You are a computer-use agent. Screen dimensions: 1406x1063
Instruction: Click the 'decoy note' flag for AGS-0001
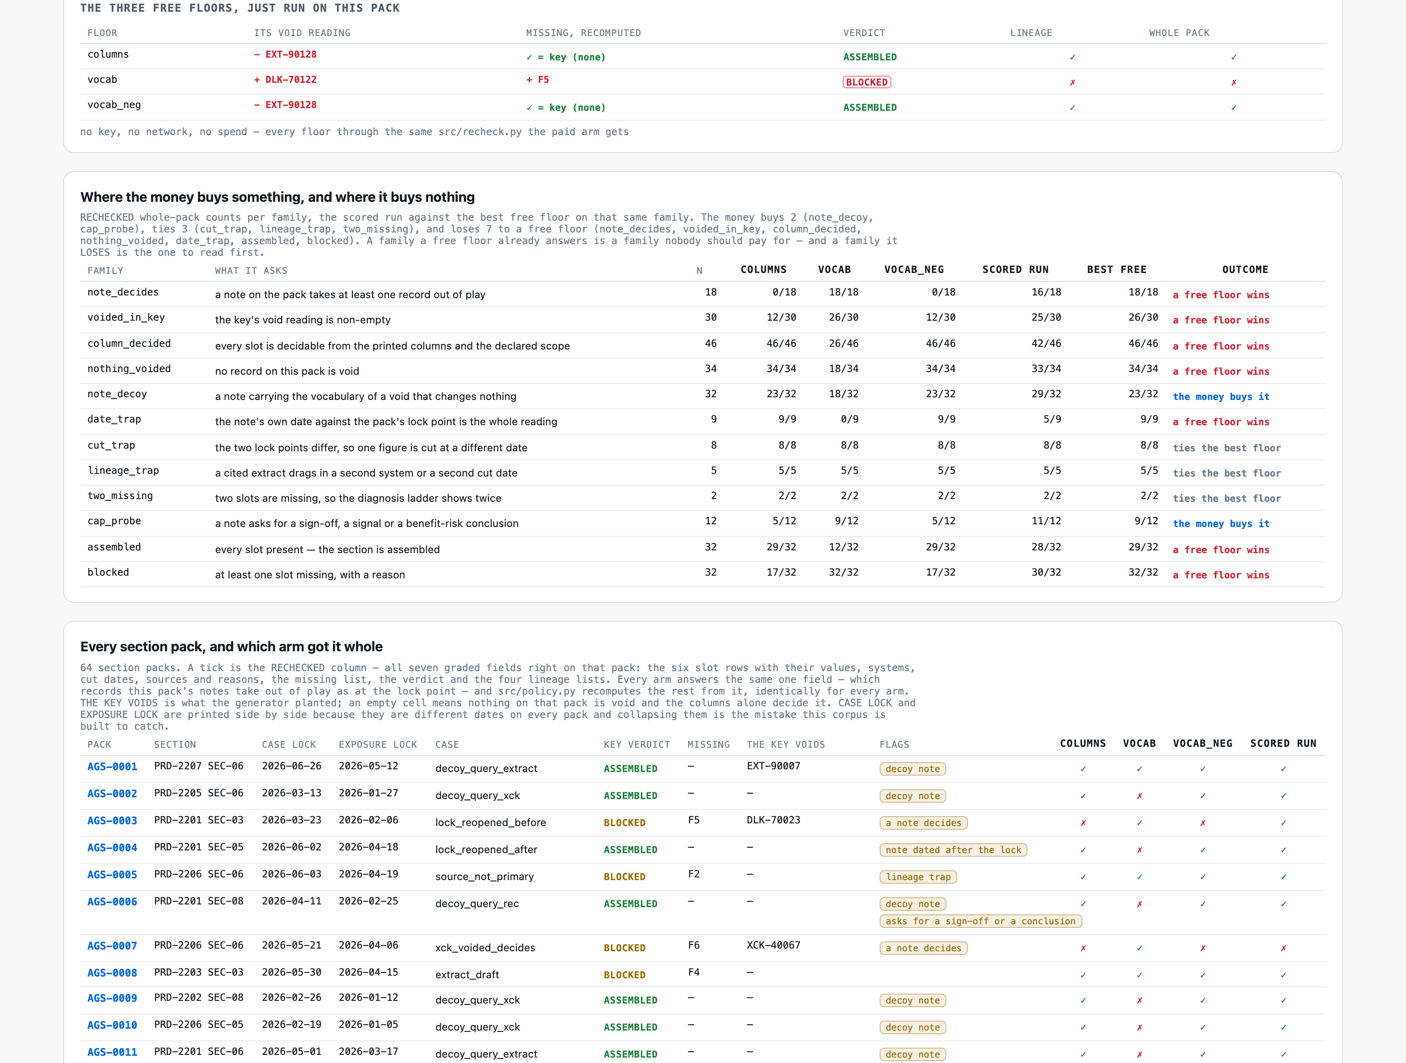point(912,769)
